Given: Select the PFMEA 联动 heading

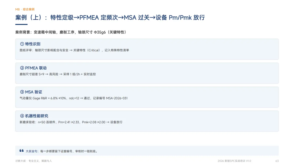Looking at the screenshot, I should (36, 68).
